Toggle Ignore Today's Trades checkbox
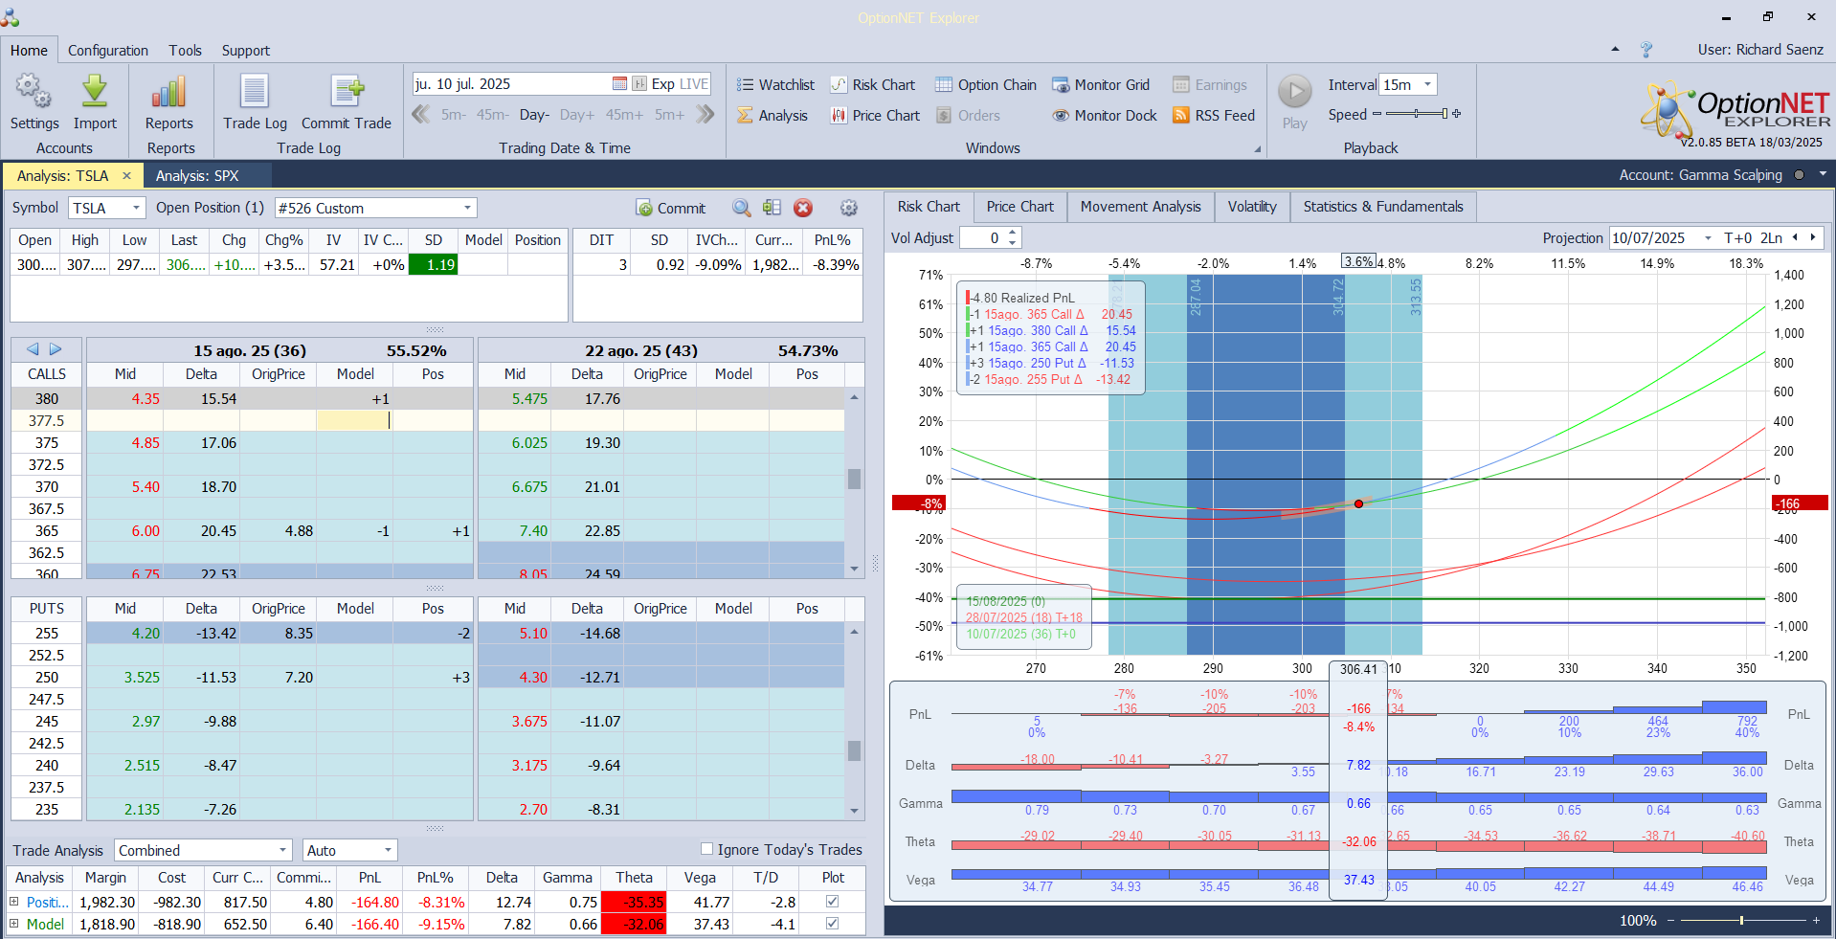 [706, 849]
